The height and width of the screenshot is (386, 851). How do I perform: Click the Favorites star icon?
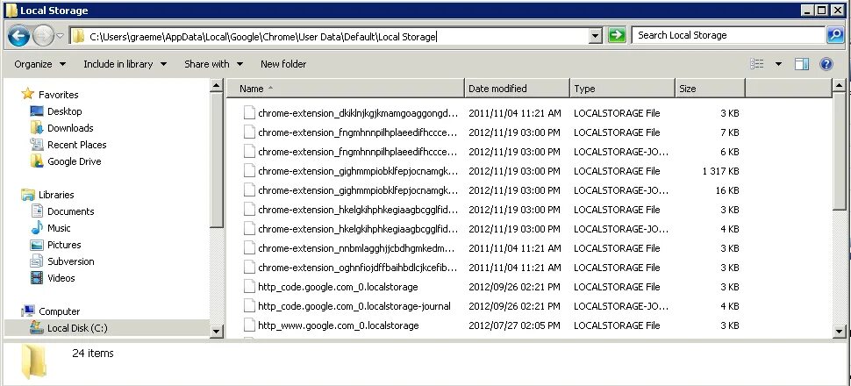(28, 94)
